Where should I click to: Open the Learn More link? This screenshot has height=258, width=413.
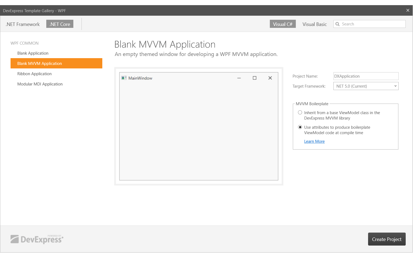pos(314,141)
